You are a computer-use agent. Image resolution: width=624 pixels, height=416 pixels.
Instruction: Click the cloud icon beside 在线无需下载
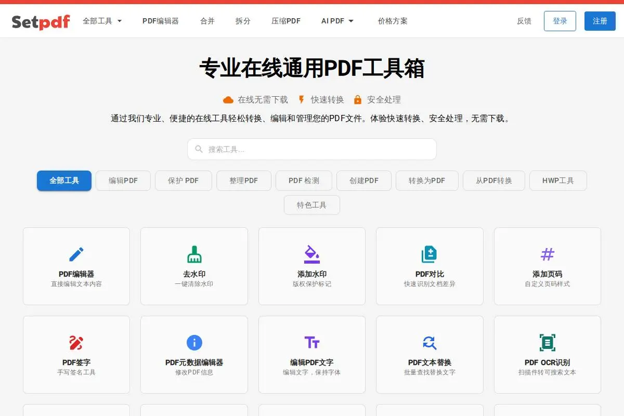pyautogui.click(x=228, y=100)
